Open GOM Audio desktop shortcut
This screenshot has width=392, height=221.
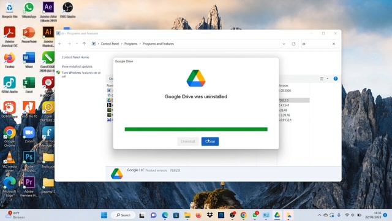[x=10, y=85]
